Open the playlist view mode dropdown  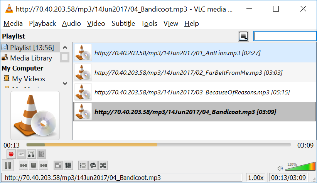point(243,36)
